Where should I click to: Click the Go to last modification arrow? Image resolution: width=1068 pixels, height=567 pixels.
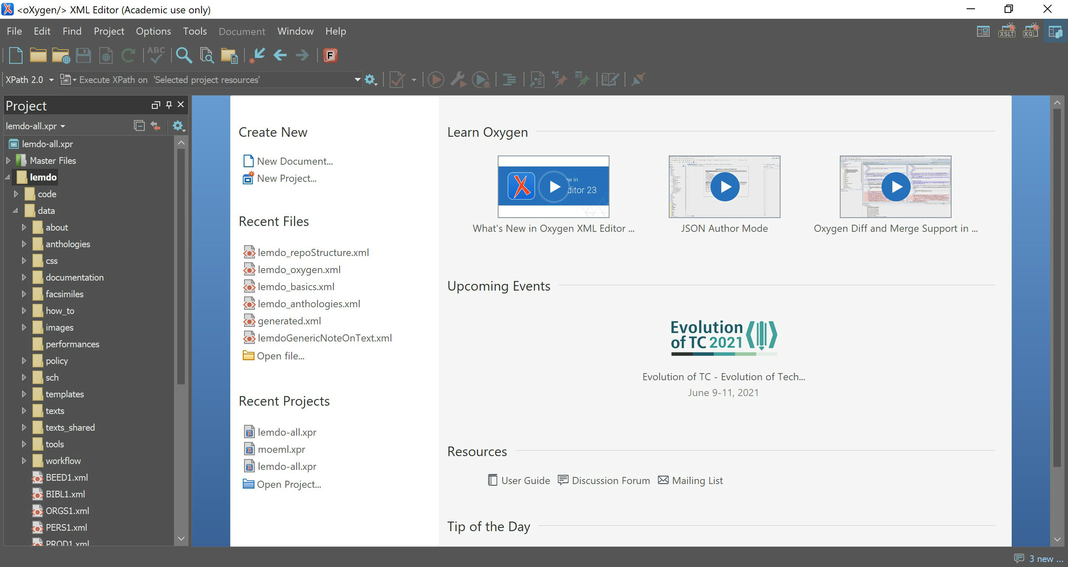(x=257, y=55)
